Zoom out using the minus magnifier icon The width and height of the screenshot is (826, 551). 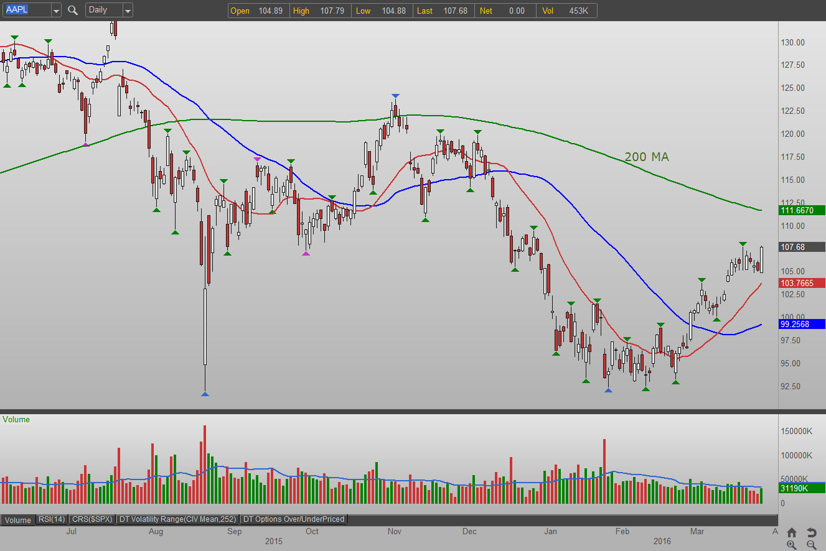(x=811, y=545)
